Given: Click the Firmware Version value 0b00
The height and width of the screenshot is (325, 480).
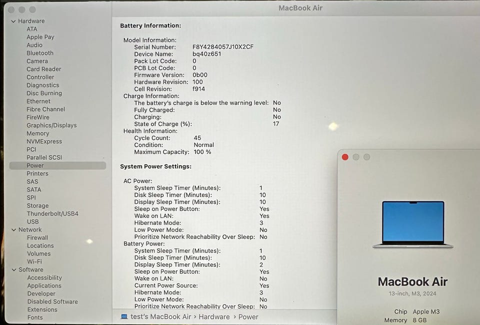Looking at the screenshot, I should coord(200,75).
